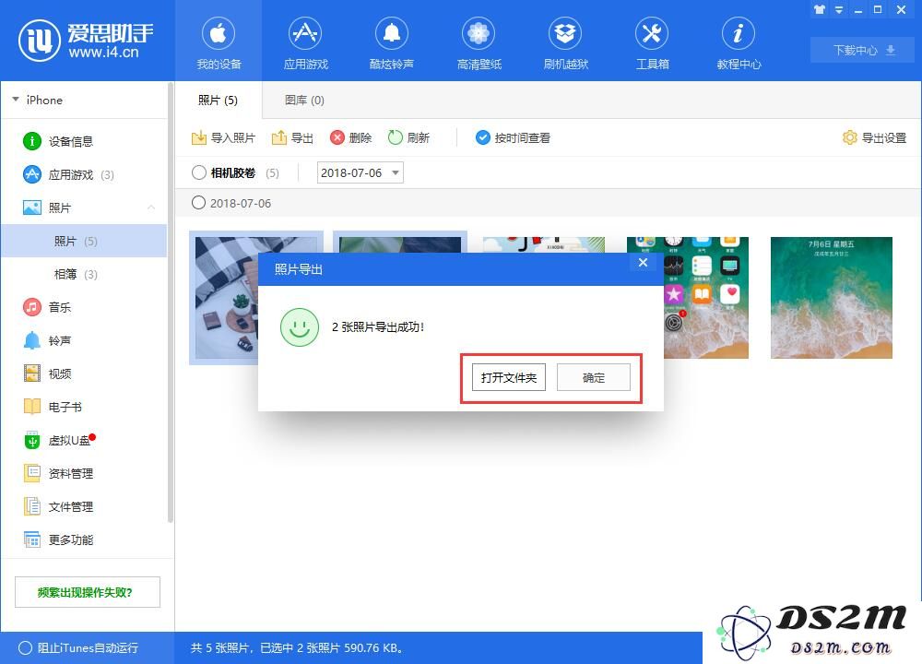The width and height of the screenshot is (922, 664).
Task: Open 教程中心 tutorial center
Action: click(x=739, y=42)
